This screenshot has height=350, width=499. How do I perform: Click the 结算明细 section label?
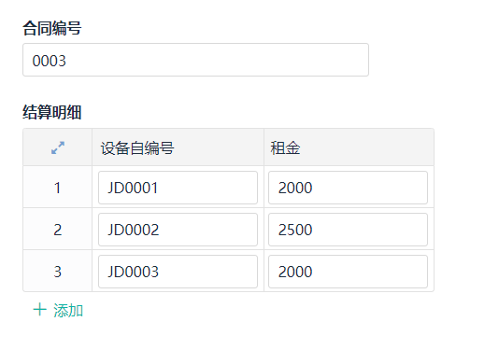tap(52, 112)
